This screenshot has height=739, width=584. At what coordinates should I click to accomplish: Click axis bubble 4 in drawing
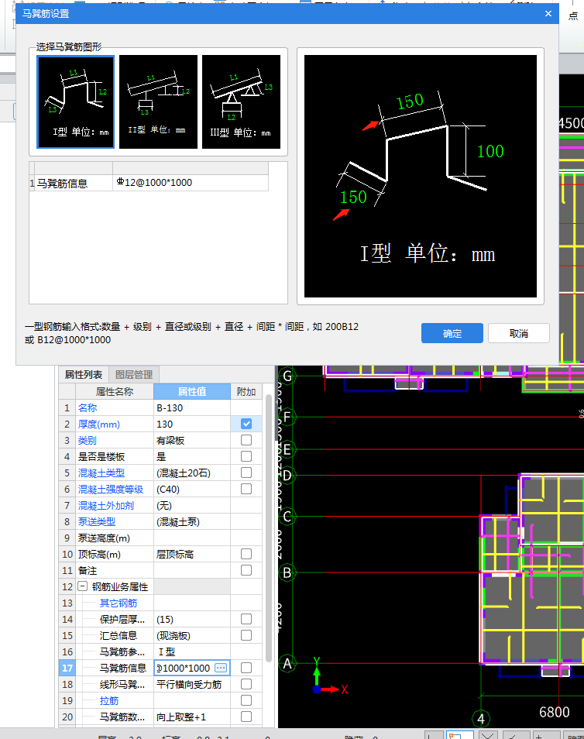coord(481,719)
